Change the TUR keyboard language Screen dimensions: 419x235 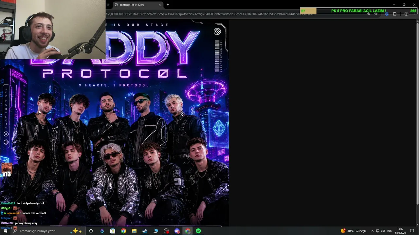coord(389,231)
